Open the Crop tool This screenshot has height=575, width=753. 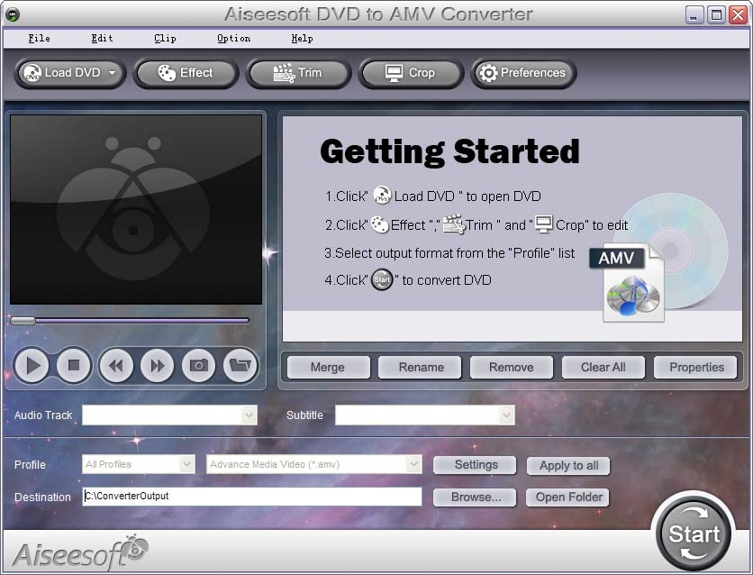tap(411, 73)
